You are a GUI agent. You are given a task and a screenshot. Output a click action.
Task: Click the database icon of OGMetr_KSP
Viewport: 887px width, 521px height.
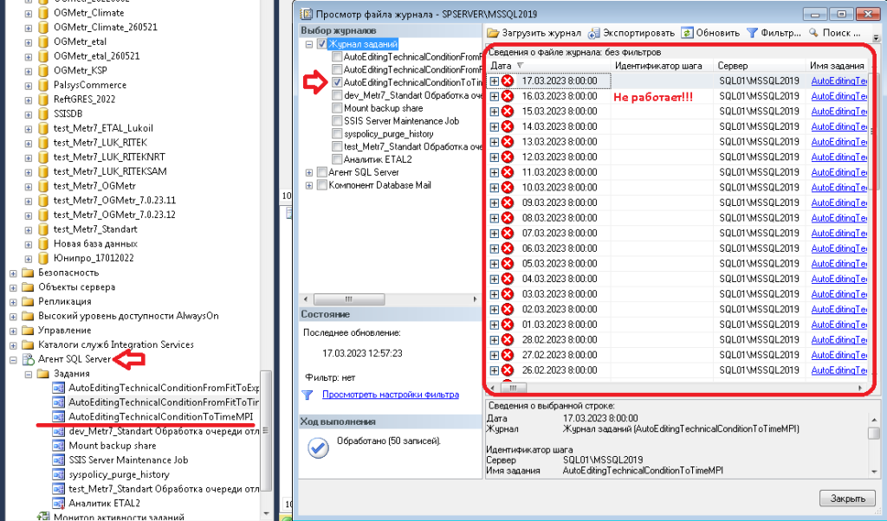[43, 70]
